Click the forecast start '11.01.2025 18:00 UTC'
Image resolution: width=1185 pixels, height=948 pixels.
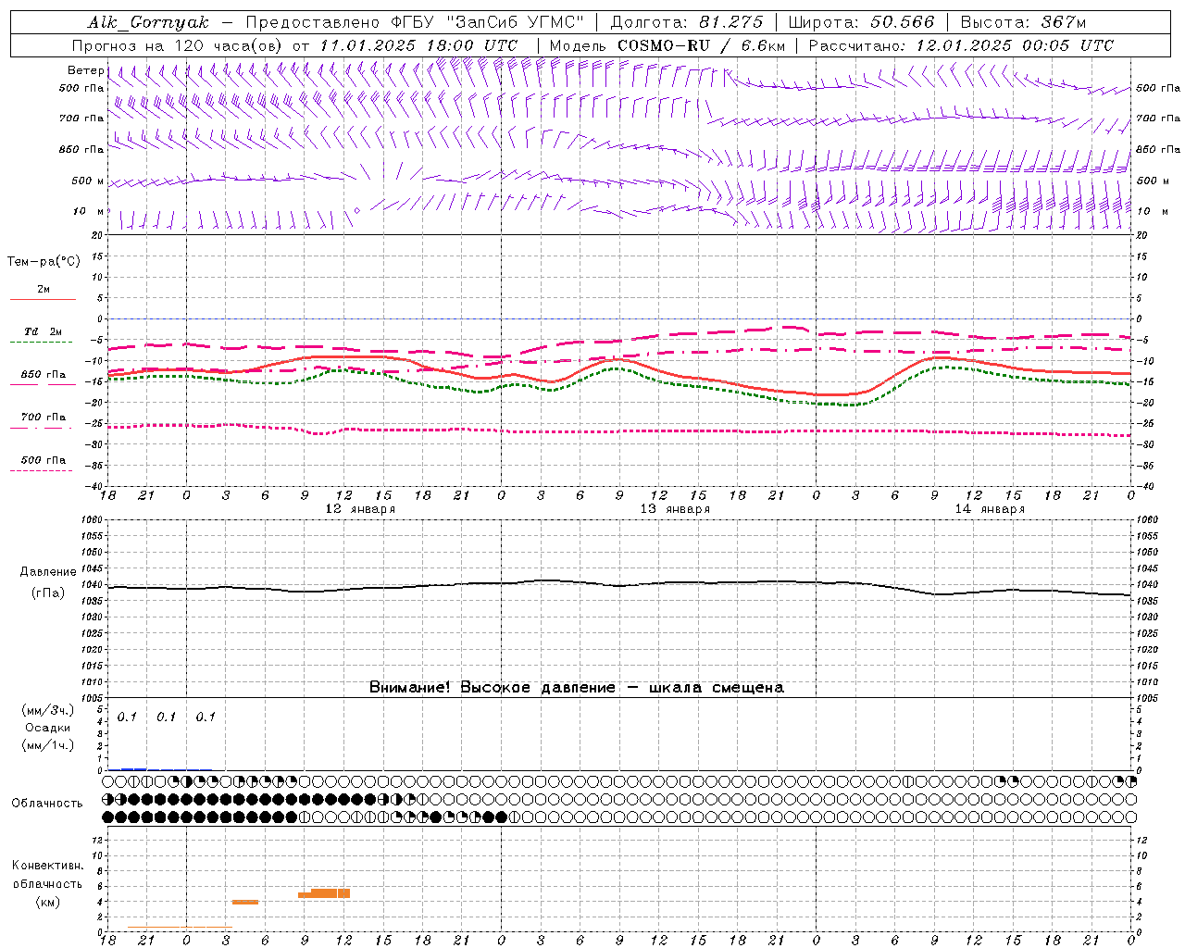418,45
